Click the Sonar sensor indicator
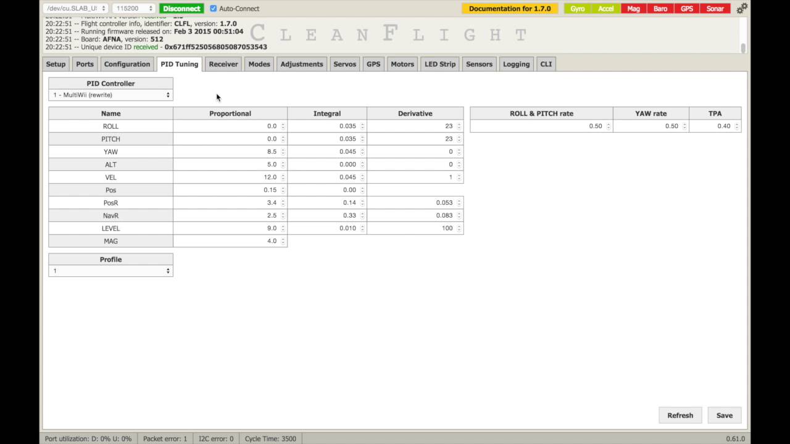 715,9
